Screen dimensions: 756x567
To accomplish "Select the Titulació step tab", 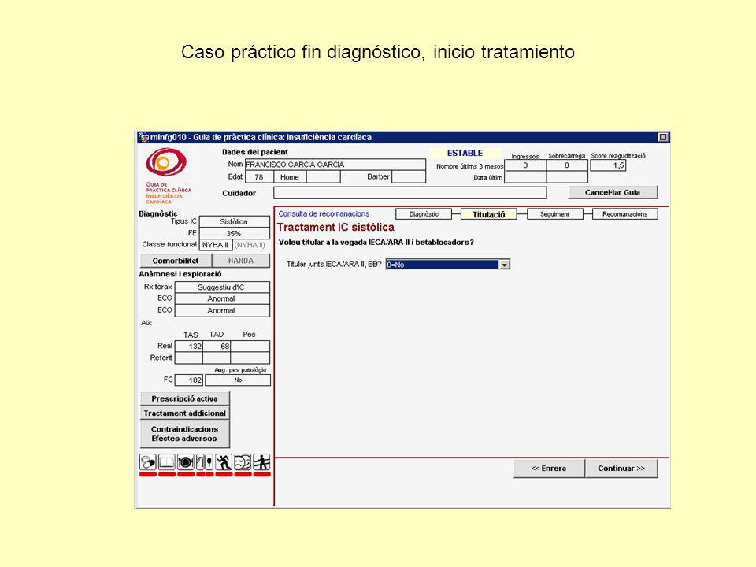I will [x=488, y=214].
